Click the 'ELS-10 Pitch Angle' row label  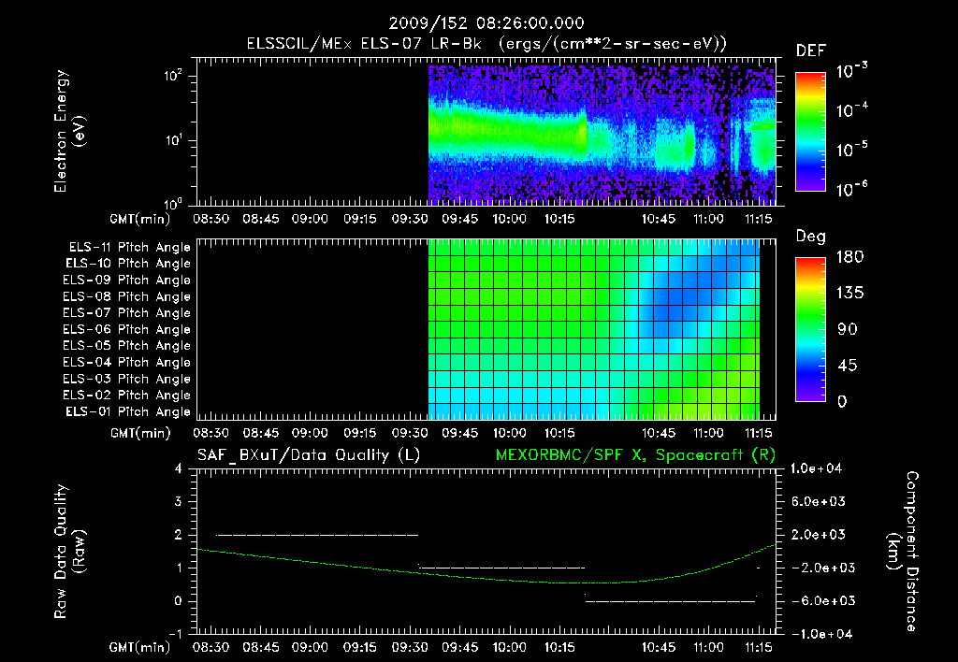(128, 264)
